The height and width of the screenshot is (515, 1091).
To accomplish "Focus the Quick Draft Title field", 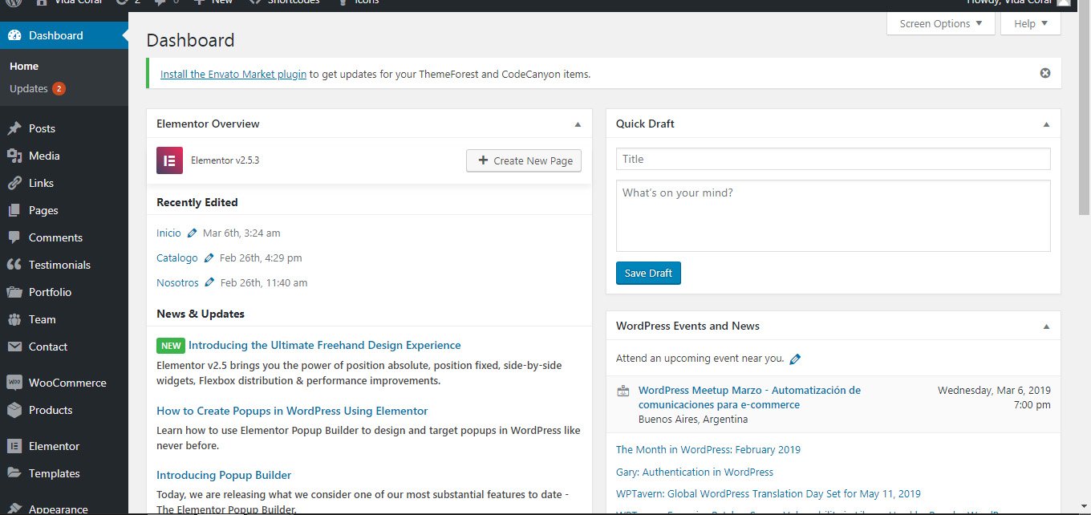I will pyautogui.click(x=833, y=159).
